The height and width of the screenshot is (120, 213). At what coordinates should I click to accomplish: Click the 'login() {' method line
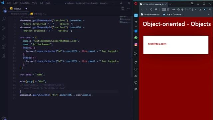[29, 48]
